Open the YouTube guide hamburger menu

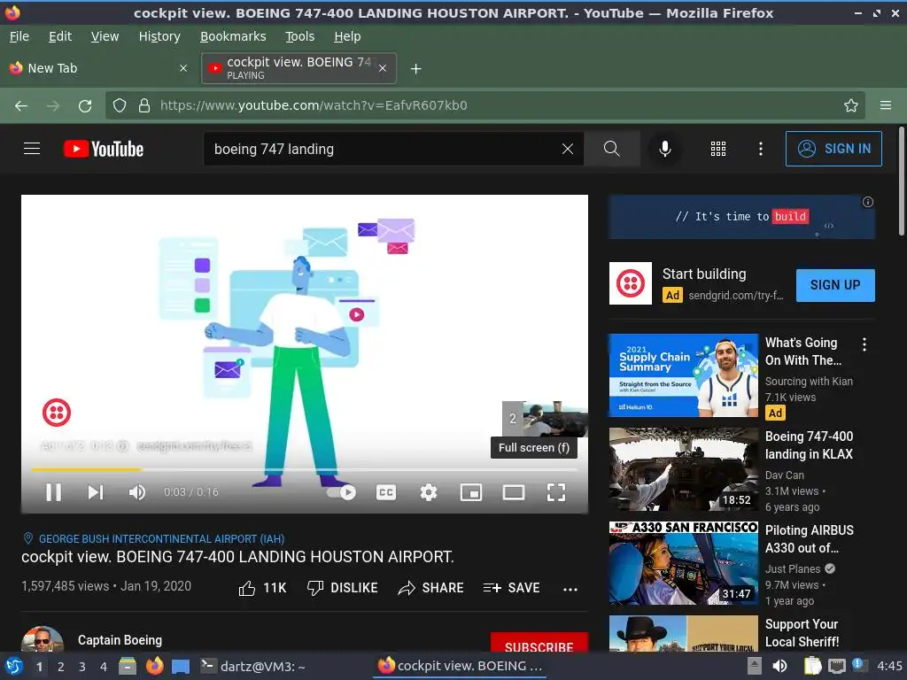tap(32, 149)
